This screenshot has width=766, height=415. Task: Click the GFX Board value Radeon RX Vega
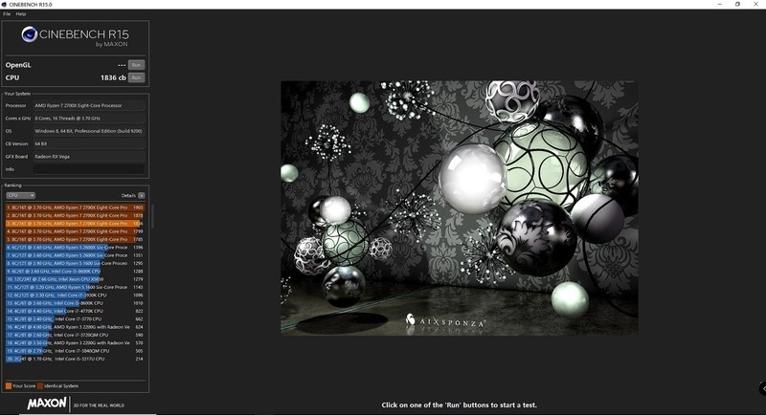89,157
